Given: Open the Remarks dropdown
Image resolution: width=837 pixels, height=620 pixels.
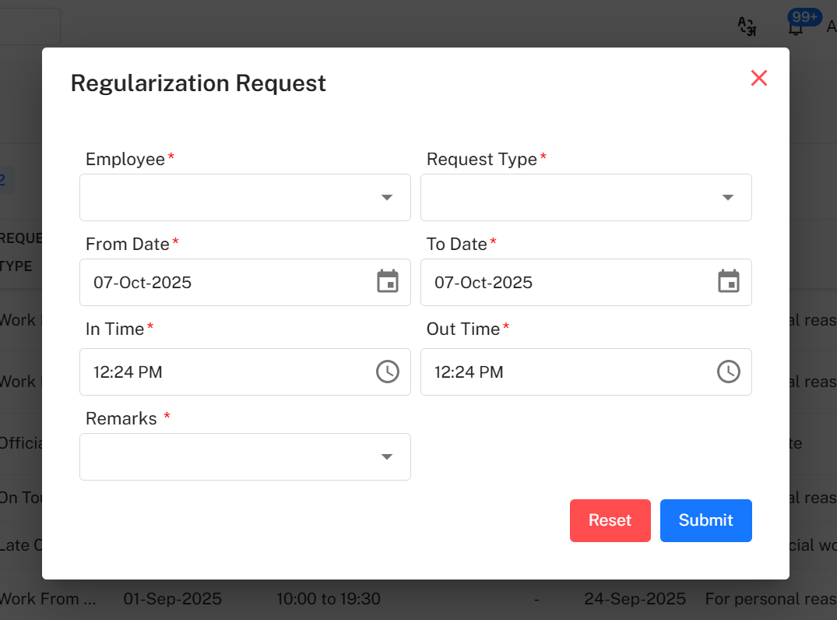Looking at the screenshot, I should (387, 456).
